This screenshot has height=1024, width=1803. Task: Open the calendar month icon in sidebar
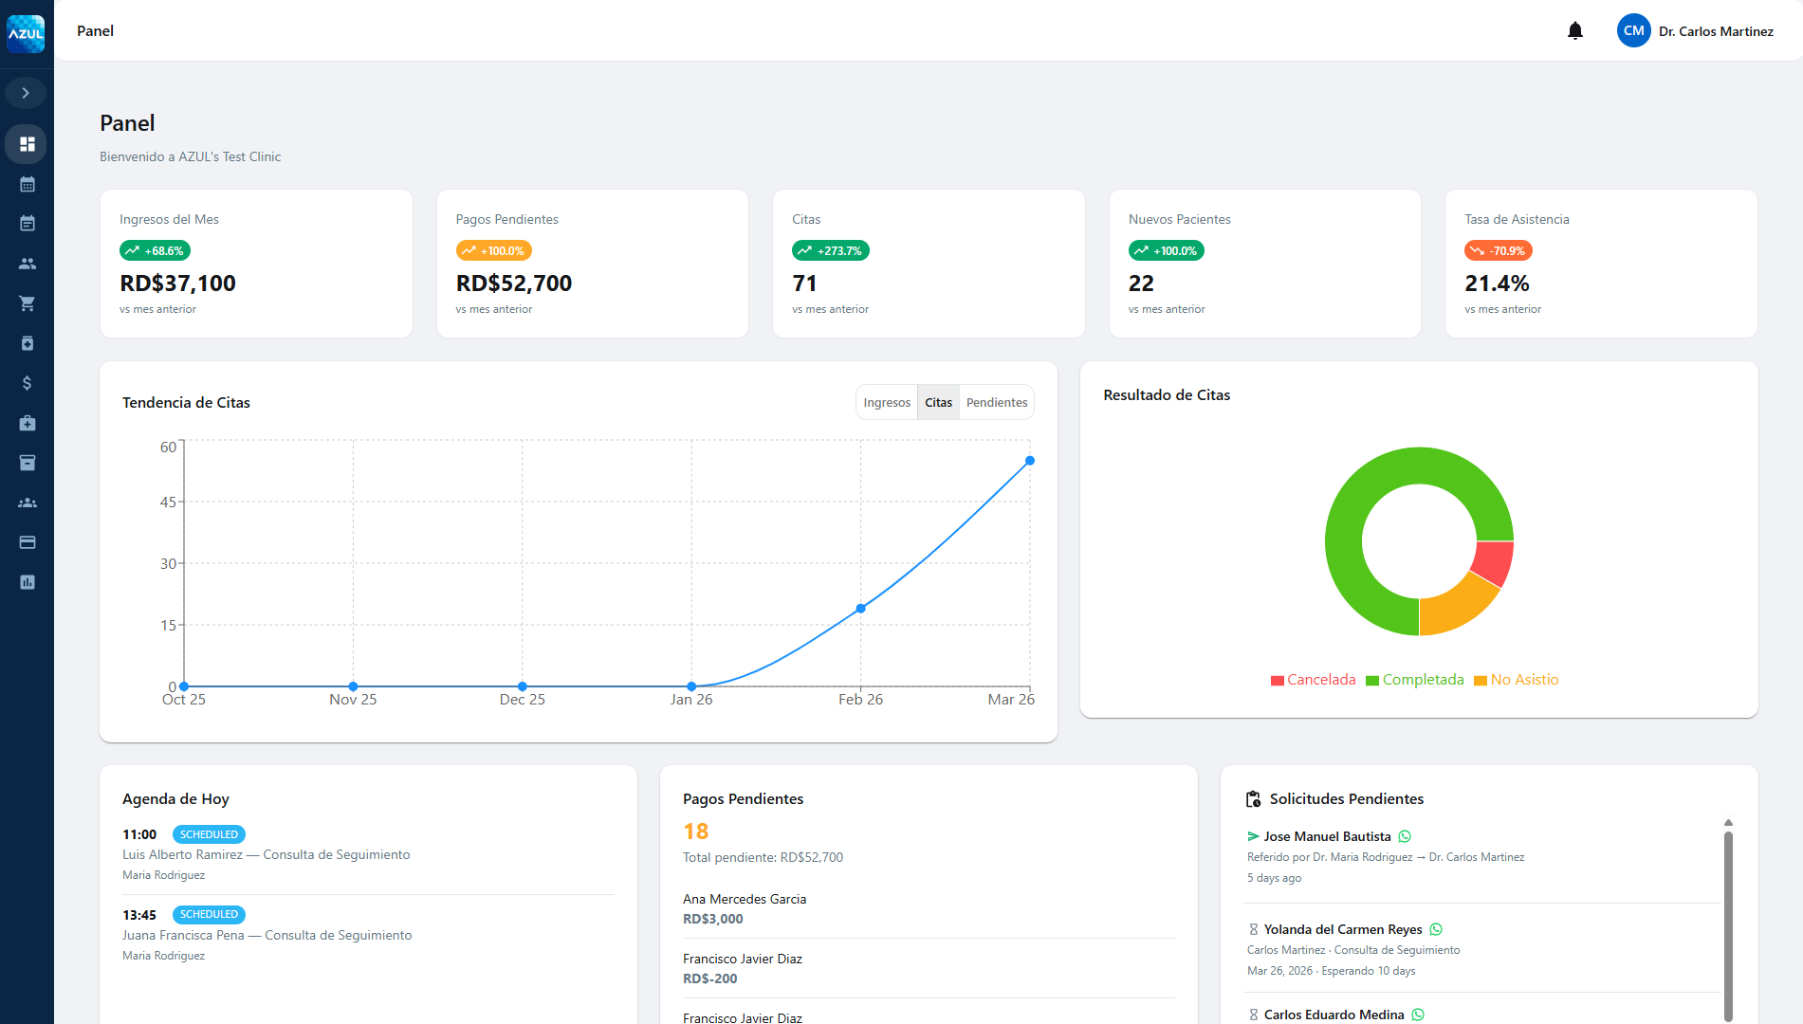pos(27,184)
